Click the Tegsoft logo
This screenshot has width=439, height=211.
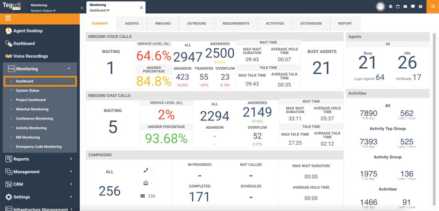click(12, 6)
